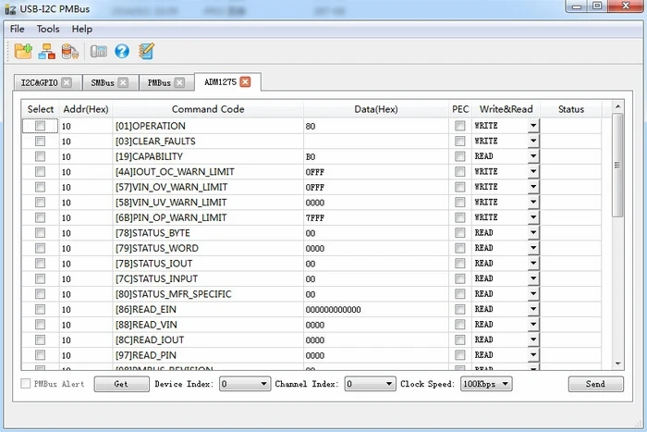
Task: Minimize the USB-I2C PMBus window
Action: (x=577, y=6)
